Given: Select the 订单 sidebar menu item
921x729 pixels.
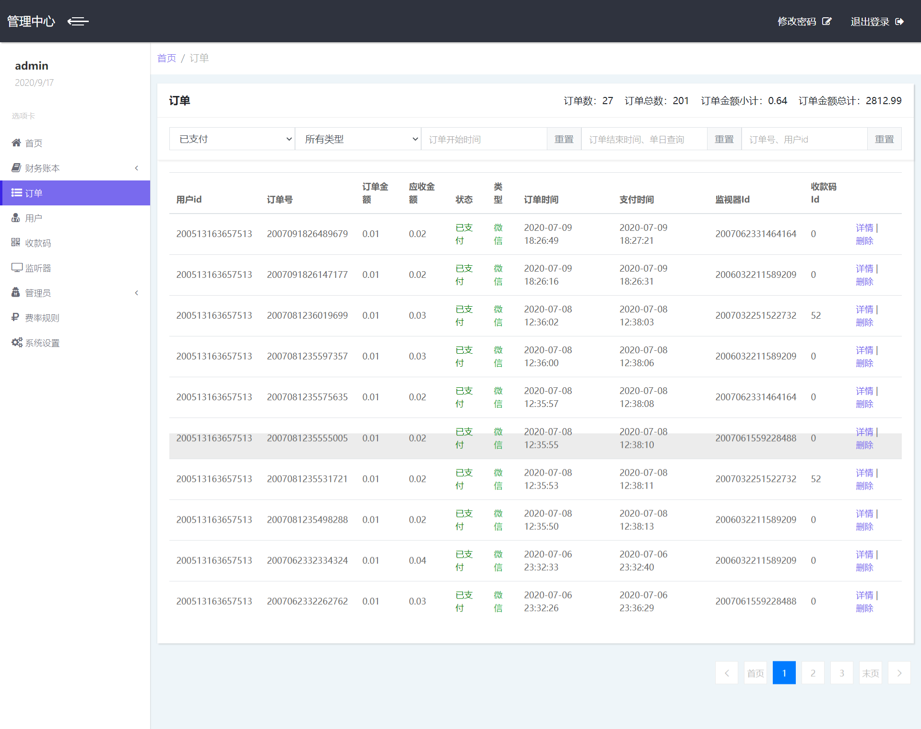Looking at the screenshot, I should 75,193.
